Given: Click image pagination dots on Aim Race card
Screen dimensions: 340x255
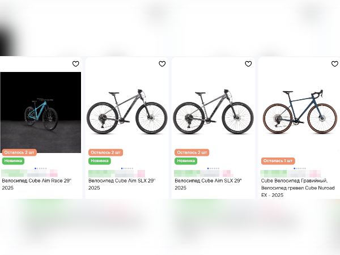Looking at the screenshot, I should pos(41,168).
